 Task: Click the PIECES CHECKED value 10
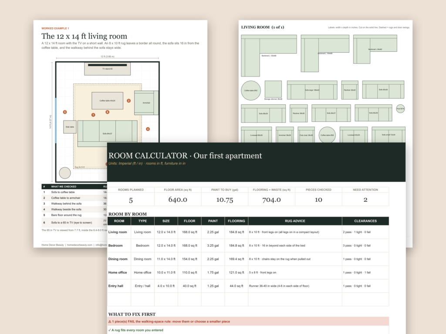(318, 200)
